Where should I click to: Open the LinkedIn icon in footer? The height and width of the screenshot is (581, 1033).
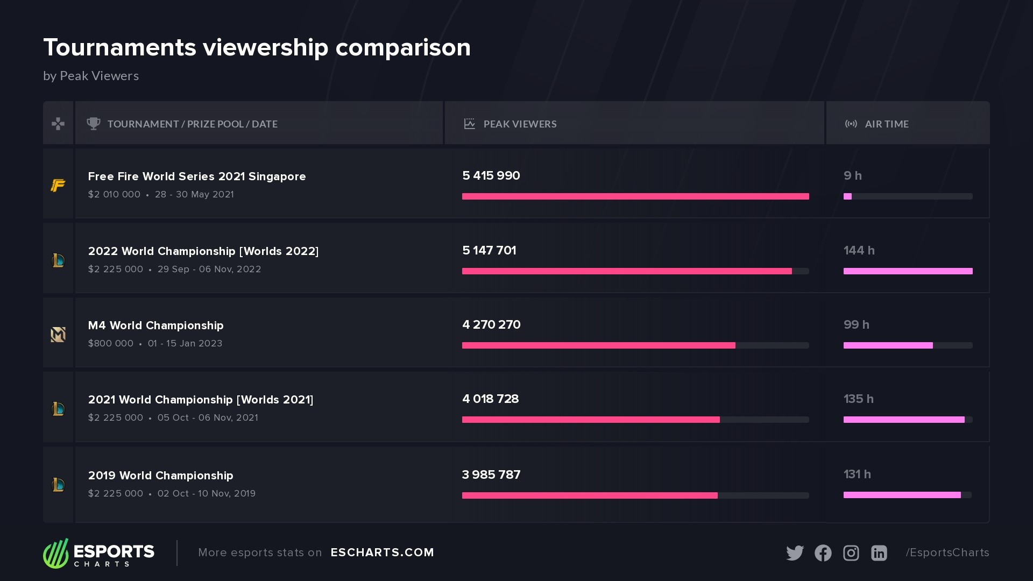click(879, 553)
